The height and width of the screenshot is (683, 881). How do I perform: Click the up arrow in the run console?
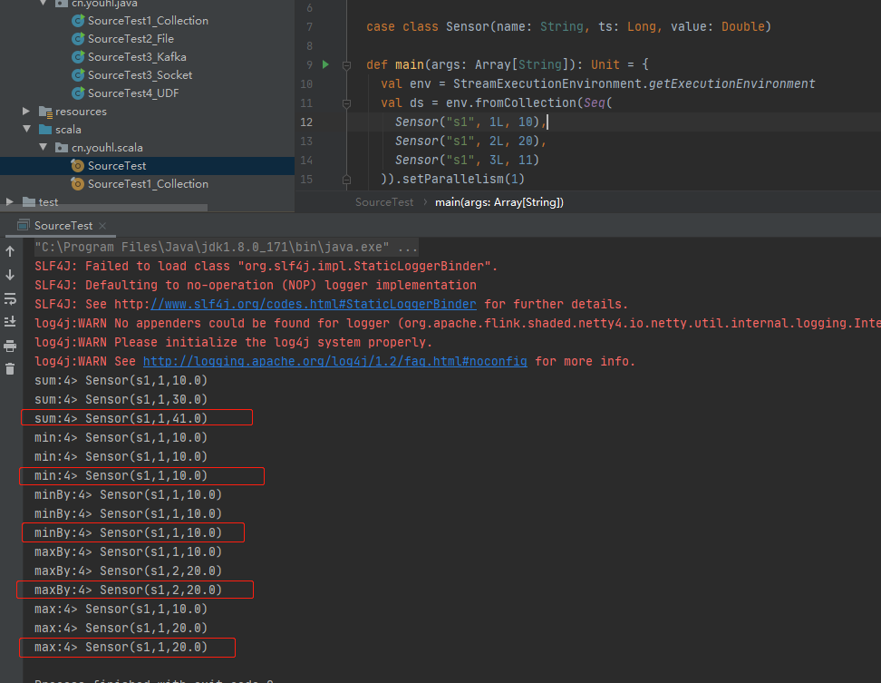10,251
